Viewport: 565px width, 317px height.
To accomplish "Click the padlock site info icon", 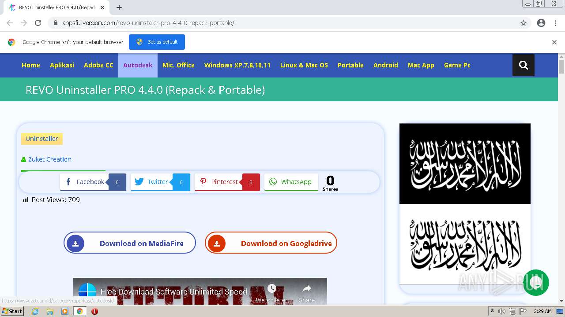I will point(56,23).
